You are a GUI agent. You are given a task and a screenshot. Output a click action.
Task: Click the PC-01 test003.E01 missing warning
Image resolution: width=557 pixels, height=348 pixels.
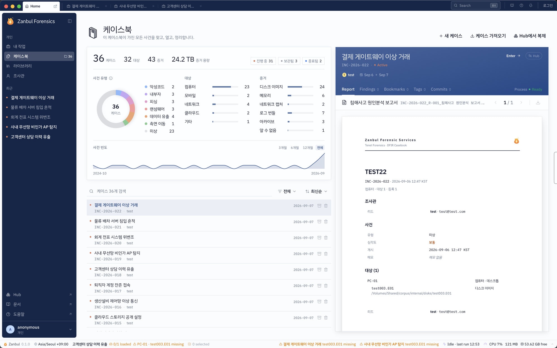tap(158, 344)
